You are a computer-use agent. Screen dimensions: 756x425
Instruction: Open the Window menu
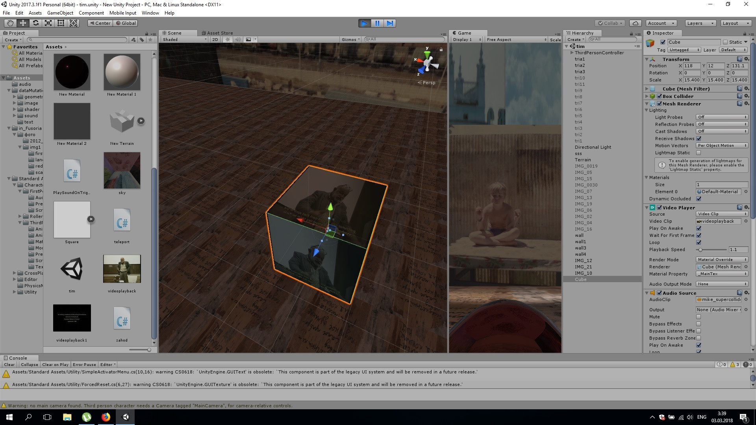click(150, 13)
